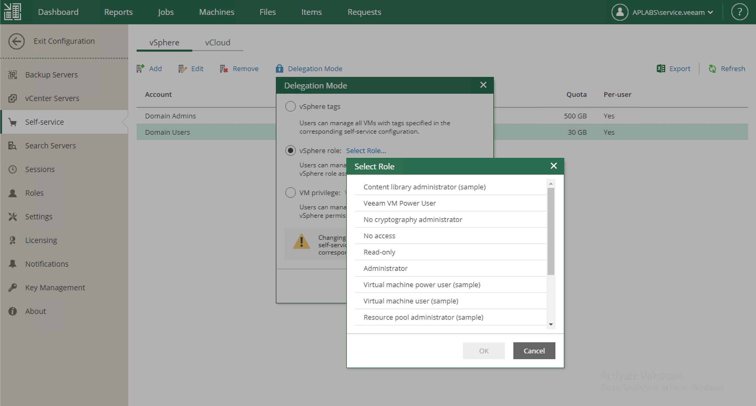Click the Edit account toolbar icon

click(x=183, y=69)
